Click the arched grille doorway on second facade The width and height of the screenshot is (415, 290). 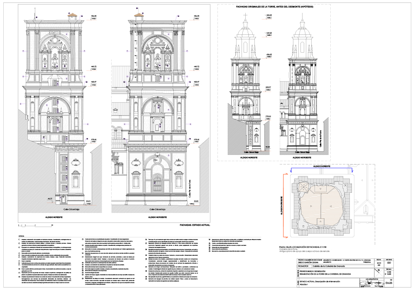click(x=157, y=181)
